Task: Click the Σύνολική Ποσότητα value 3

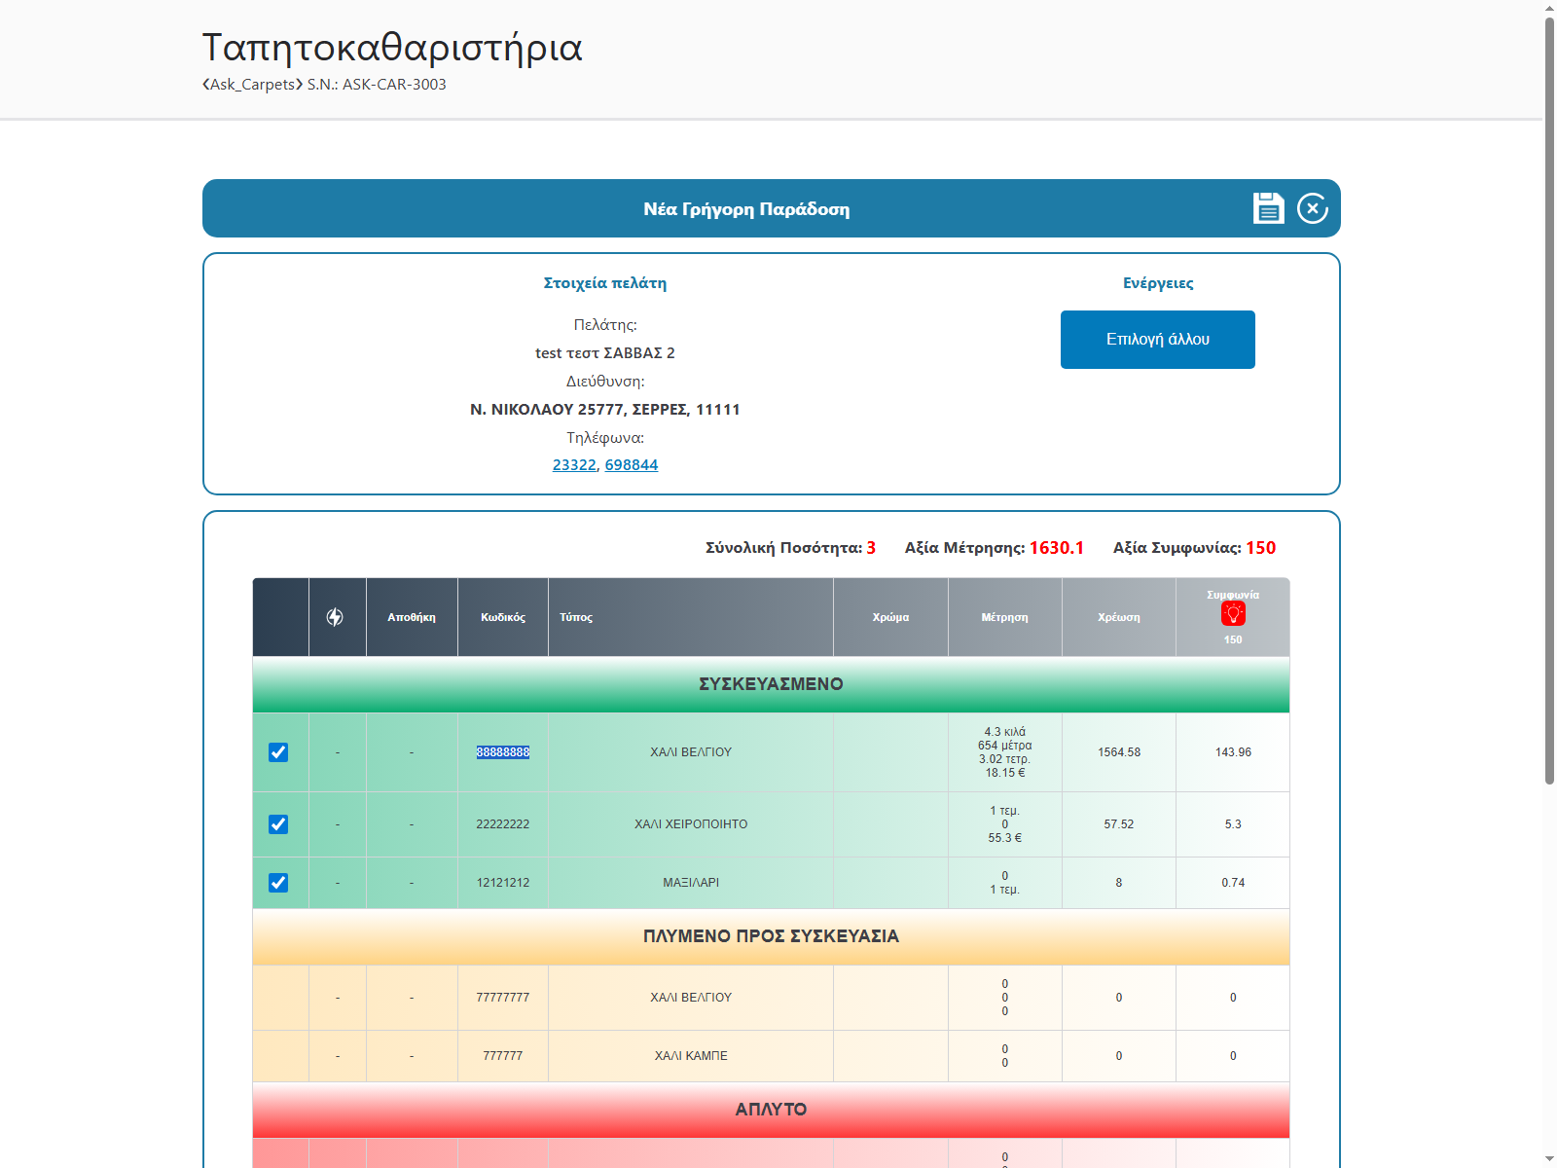Action: pyautogui.click(x=871, y=548)
